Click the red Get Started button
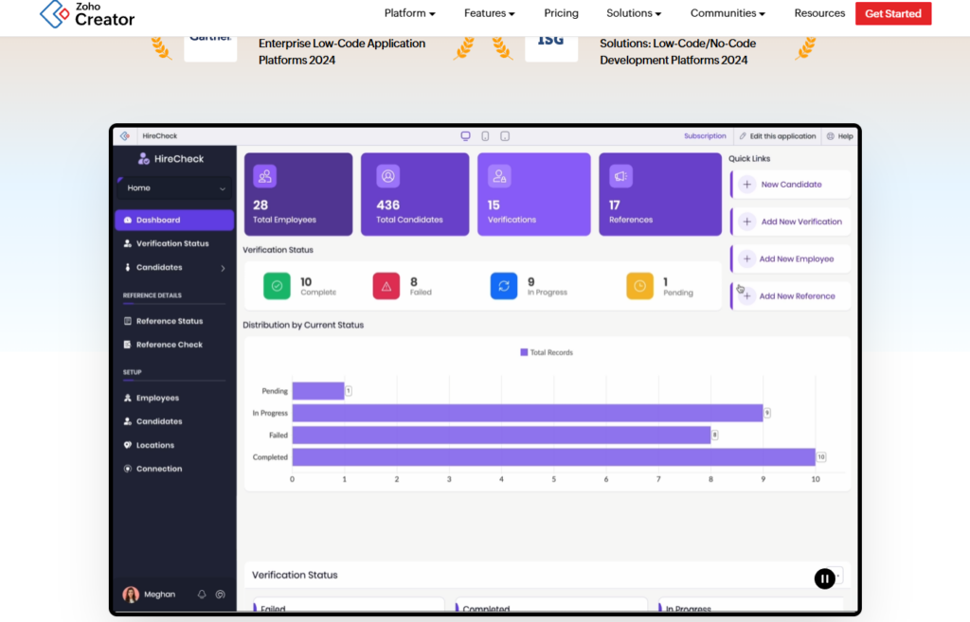 [x=892, y=13]
